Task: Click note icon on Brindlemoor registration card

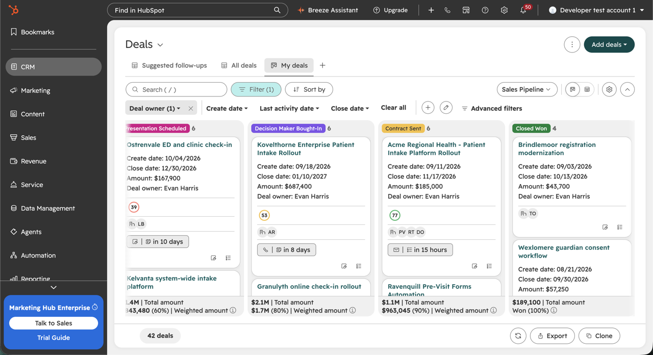Action: pyautogui.click(x=605, y=227)
